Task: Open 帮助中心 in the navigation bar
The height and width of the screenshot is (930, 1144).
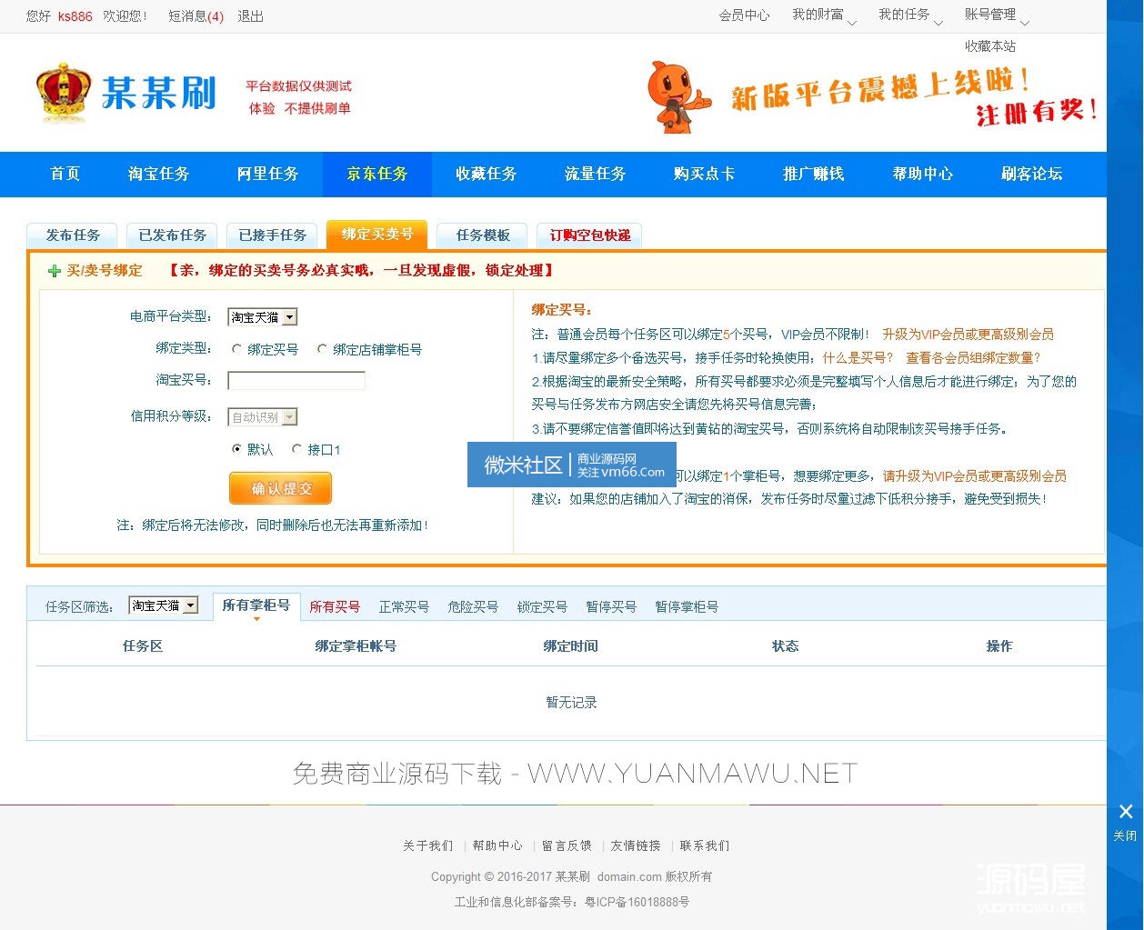Action: tap(922, 174)
